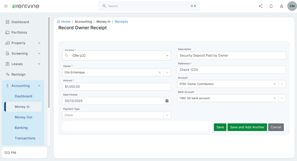Follow the Receipts breadcrumb link
Image resolution: width=297 pixels, height=161 pixels.
pos(121,22)
